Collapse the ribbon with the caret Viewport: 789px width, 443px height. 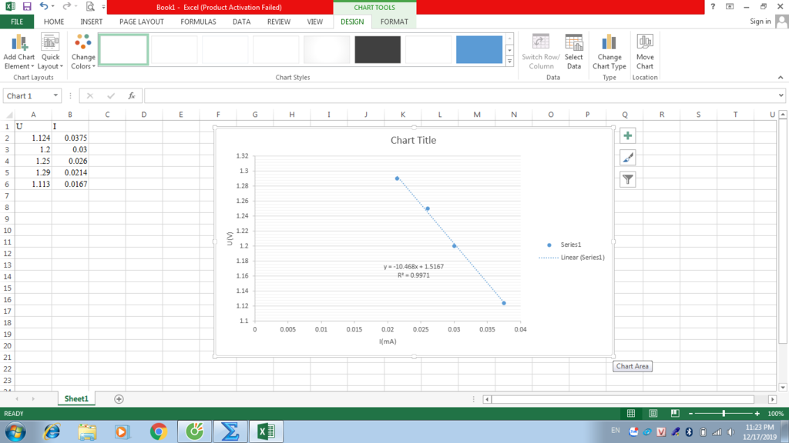tap(781, 78)
